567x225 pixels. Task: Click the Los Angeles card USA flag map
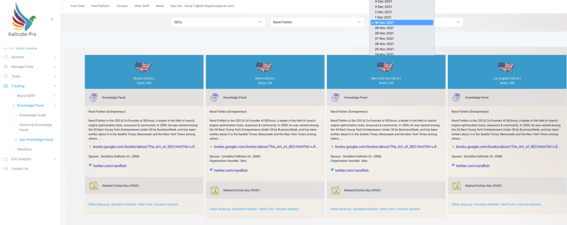(x=507, y=66)
